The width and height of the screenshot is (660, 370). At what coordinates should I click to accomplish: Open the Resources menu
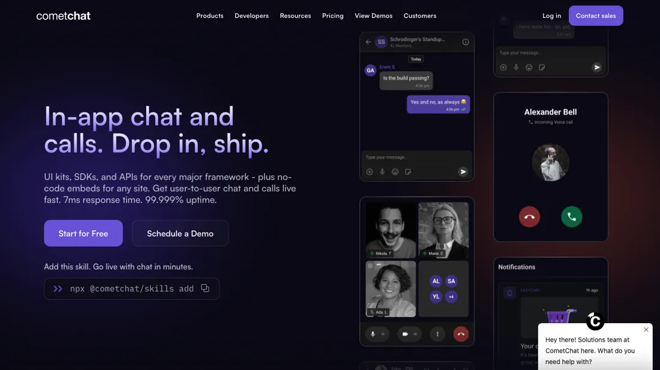(295, 16)
